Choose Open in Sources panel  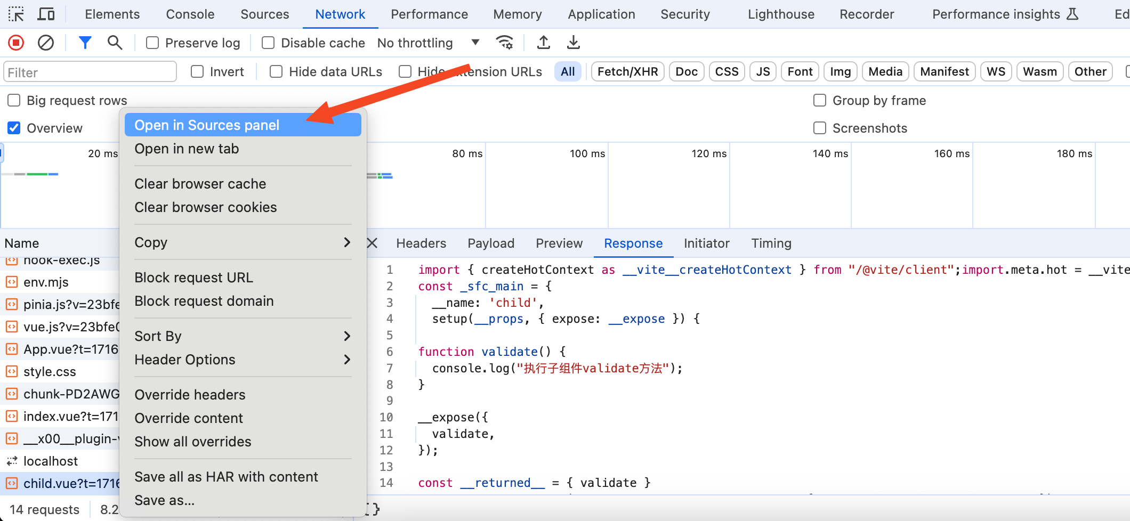coord(243,125)
